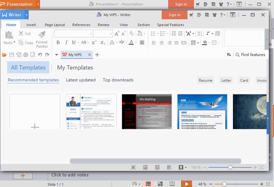The image size is (274, 187).
Task: Click the Copy icon in Writer ribbon
Action: (21, 43)
